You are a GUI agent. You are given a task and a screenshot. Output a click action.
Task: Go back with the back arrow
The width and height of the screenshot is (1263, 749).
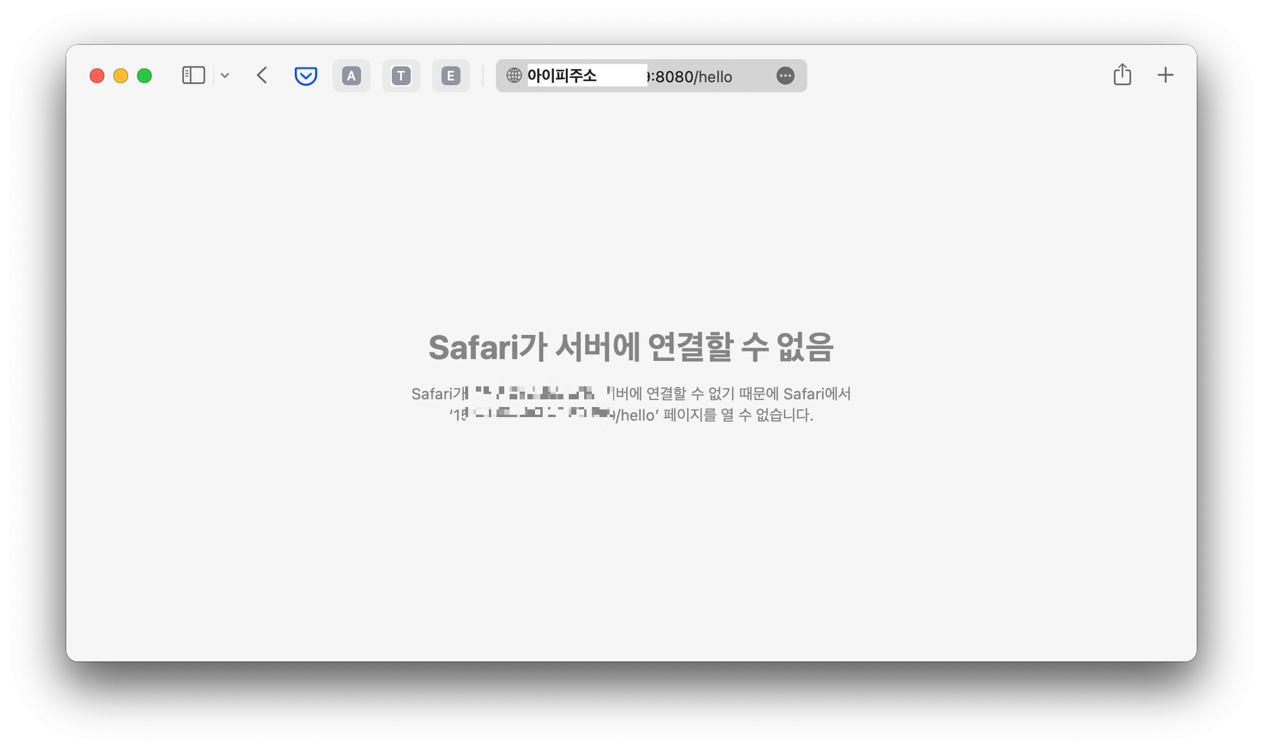click(262, 76)
